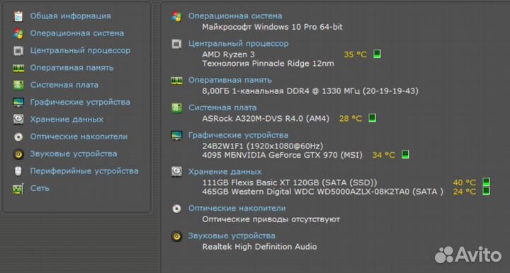
Task: Select Периферийные устройства in the sidebar
Action: [x=84, y=171]
